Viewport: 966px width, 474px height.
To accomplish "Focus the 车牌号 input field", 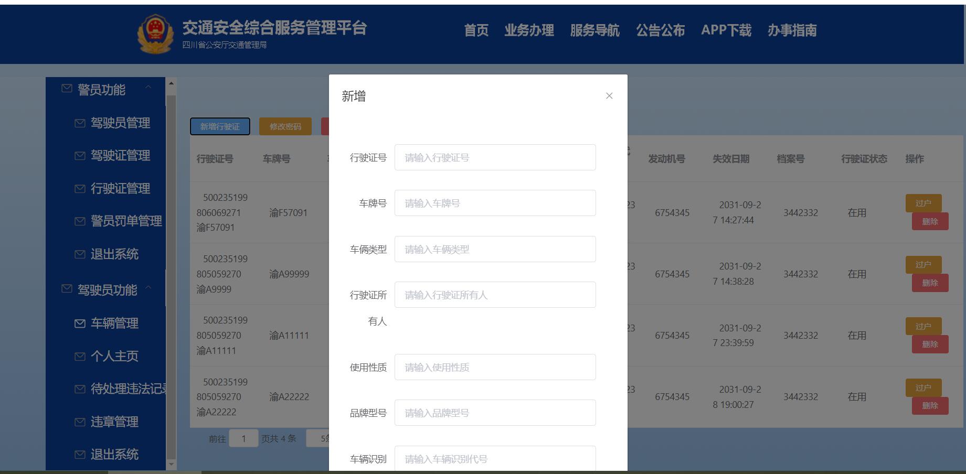I will click(x=495, y=203).
